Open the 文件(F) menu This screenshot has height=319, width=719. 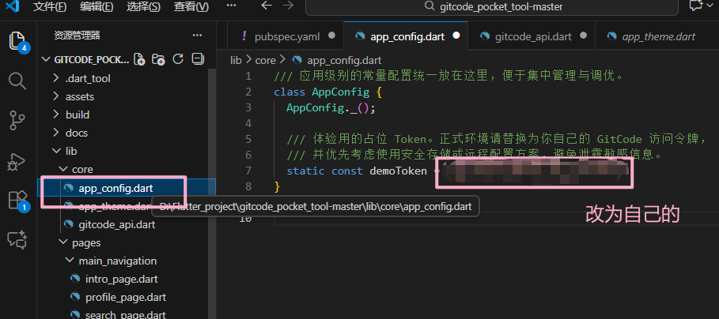coord(50,7)
